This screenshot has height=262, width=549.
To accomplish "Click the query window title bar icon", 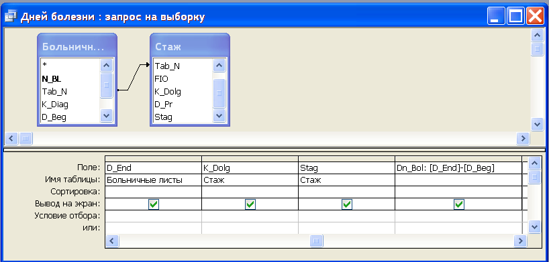I will pyautogui.click(x=10, y=17).
